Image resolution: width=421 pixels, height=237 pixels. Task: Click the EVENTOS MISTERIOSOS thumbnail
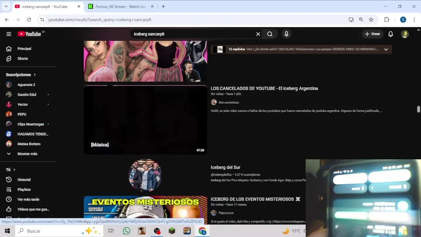click(x=145, y=207)
